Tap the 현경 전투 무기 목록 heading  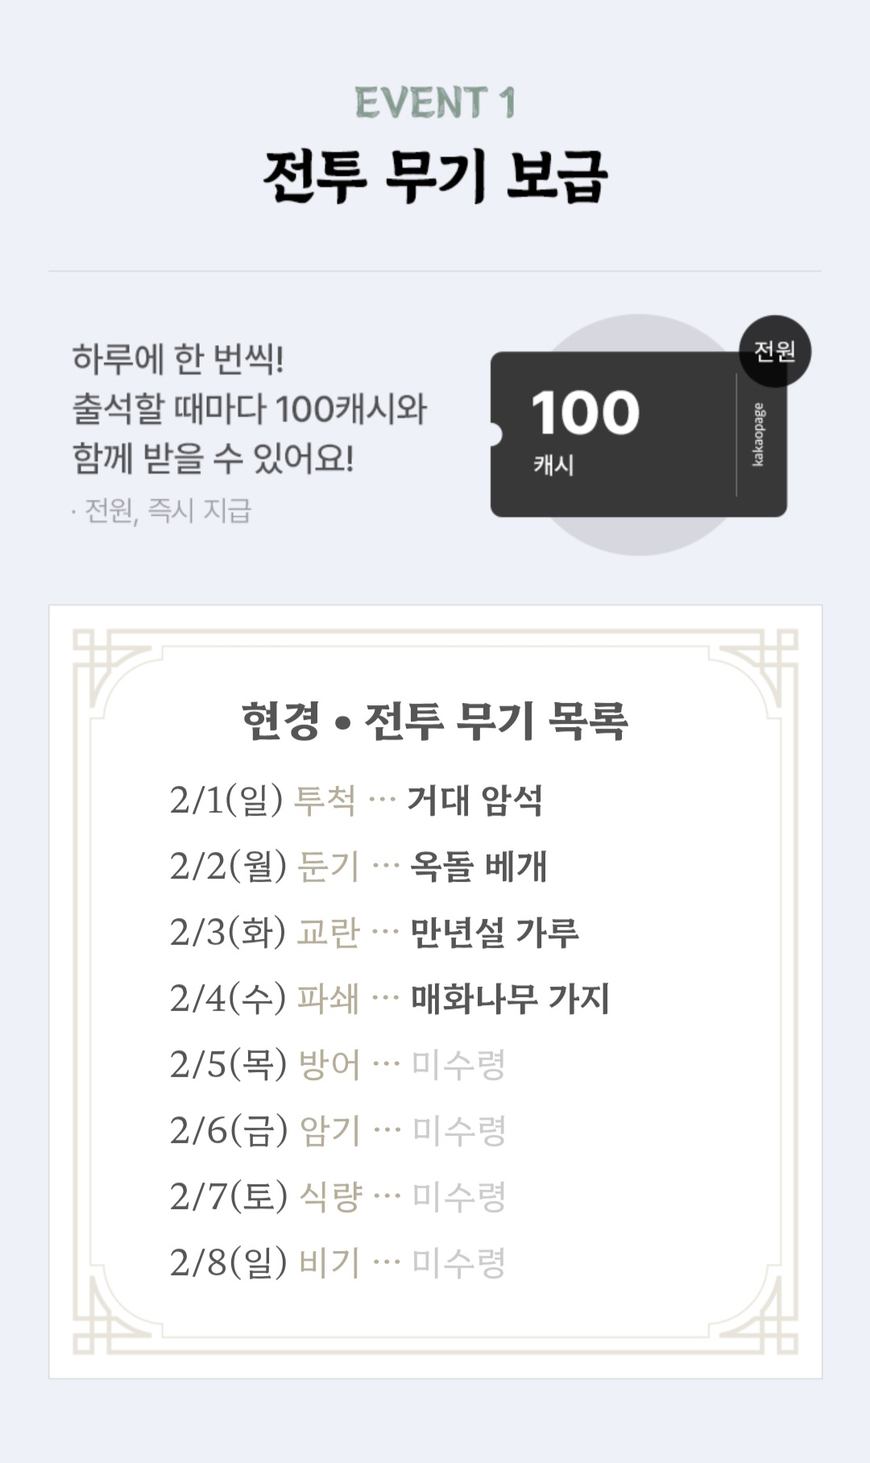pyautogui.click(x=435, y=720)
